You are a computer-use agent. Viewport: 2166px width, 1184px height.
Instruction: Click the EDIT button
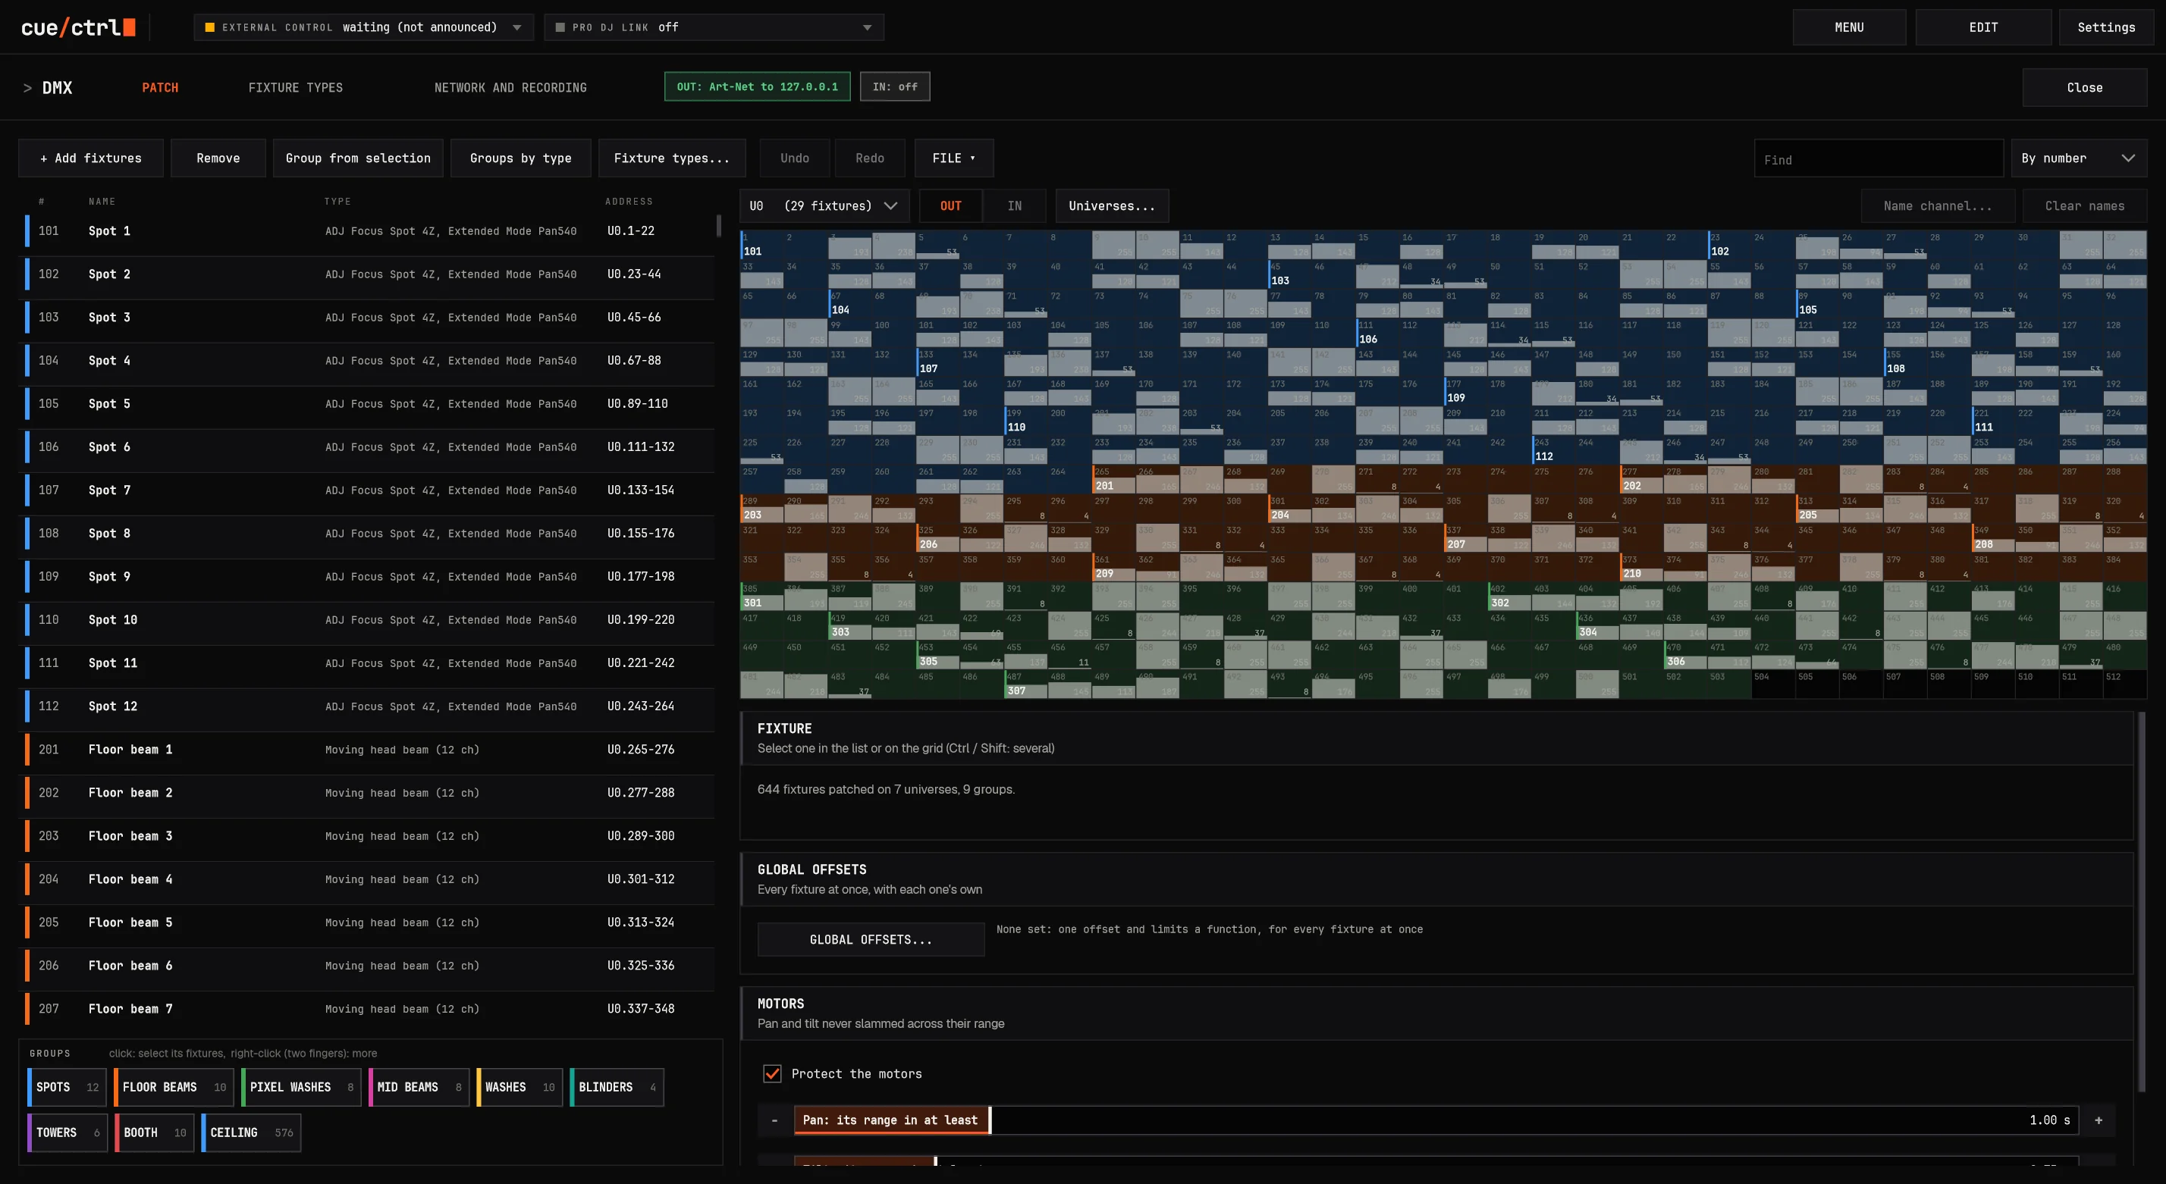(1982, 27)
